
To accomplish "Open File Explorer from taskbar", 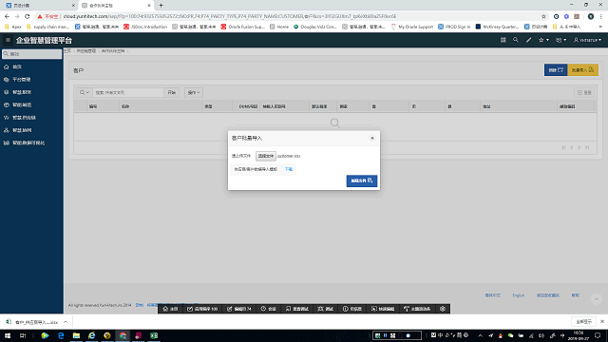I will (x=76, y=335).
